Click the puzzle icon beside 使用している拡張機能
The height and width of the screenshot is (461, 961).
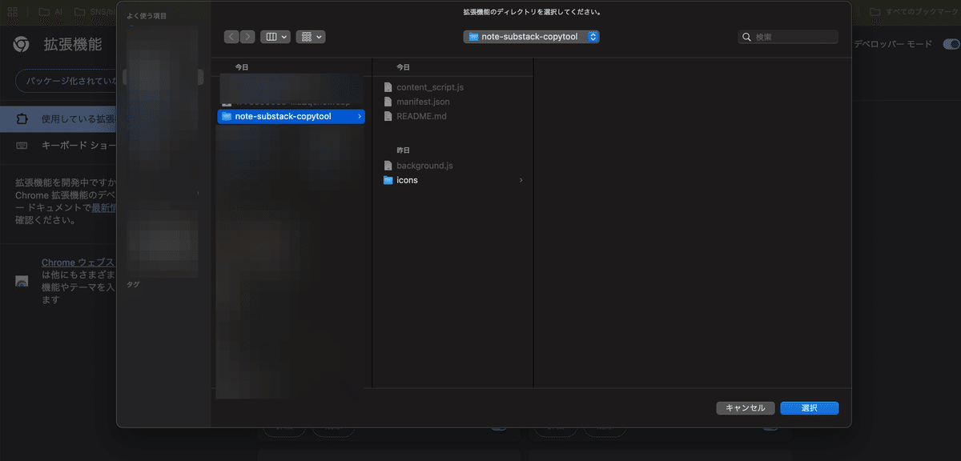point(22,119)
